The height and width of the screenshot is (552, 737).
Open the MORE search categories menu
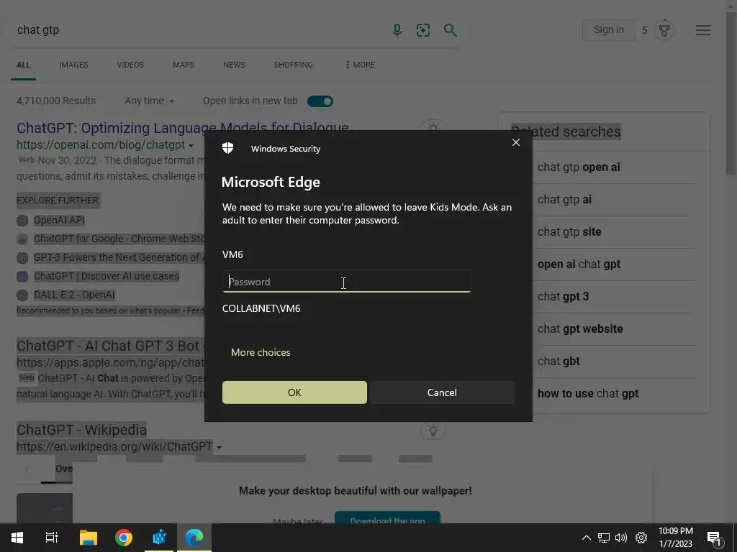[x=360, y=65]
